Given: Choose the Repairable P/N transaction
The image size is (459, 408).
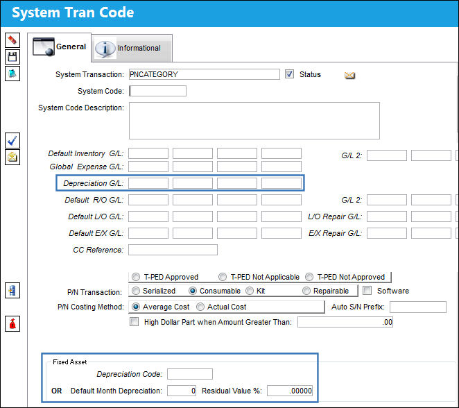Looking at the screenshot, I should [306, 291].
